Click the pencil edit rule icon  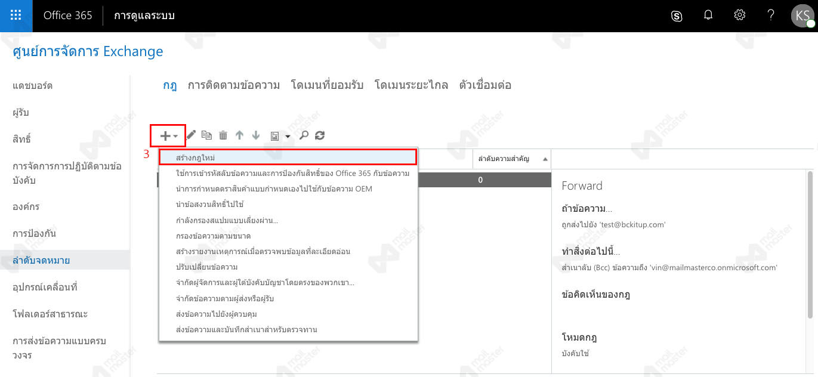[x=191, y=135]
